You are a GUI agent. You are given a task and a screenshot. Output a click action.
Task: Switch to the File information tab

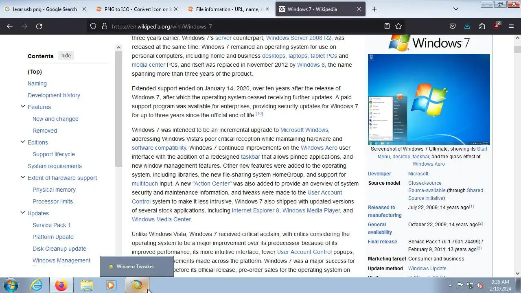[x=229, y=9]
